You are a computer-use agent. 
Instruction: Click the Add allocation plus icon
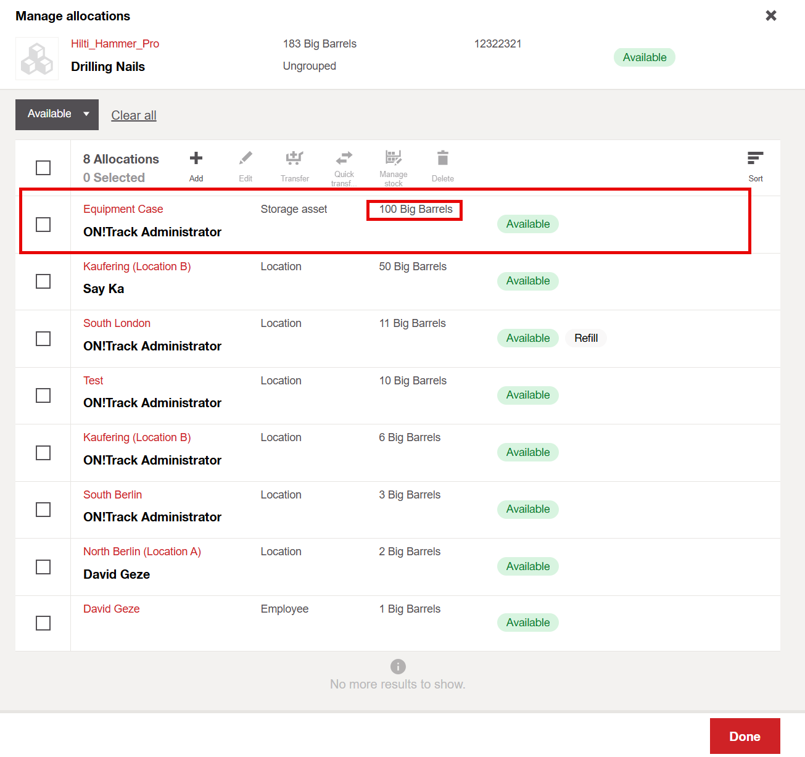point(196,159)
